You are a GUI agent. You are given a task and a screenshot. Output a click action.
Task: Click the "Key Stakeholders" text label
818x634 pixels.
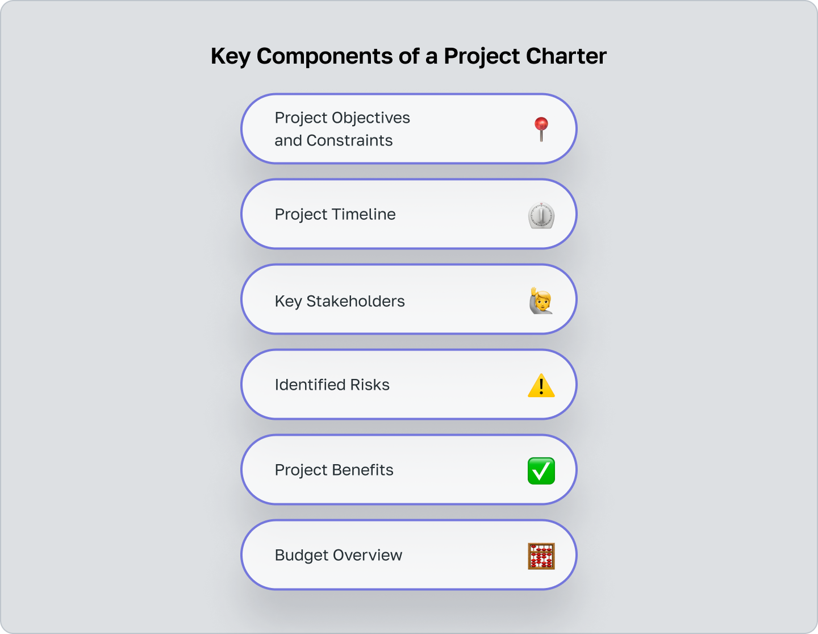pos(340,301)
